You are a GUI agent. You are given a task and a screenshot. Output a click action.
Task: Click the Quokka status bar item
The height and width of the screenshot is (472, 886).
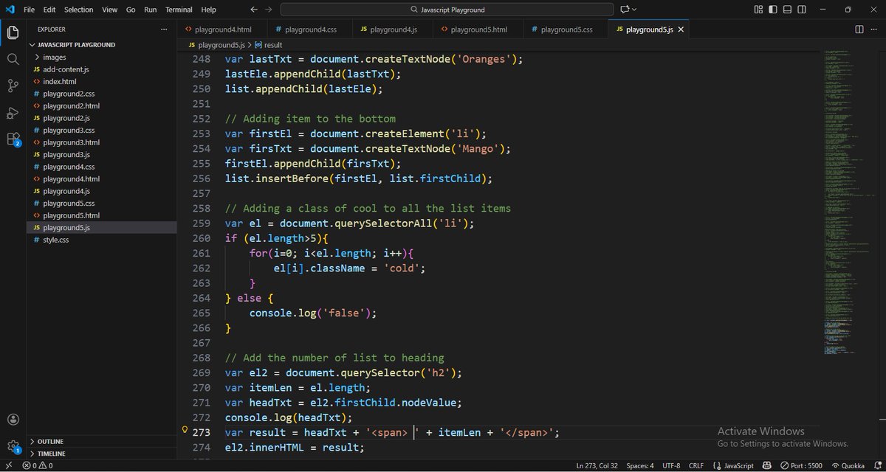coord(850,465)
